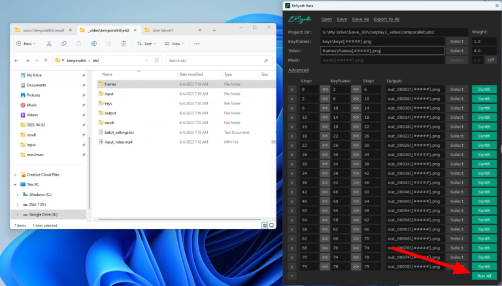The height and width of the screenshot is (286, 502).
Task: Click Select button for Keyframes path
Action: click(457, 42)
